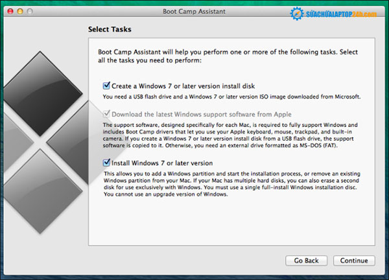
Task: Click the USB flash drive and ISO image note
Action: tap(231, 97)
